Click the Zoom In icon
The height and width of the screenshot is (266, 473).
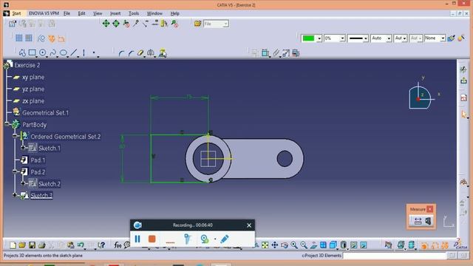(x=294, y=245)
